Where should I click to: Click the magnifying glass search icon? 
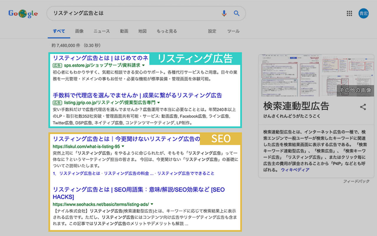(237, 13)
